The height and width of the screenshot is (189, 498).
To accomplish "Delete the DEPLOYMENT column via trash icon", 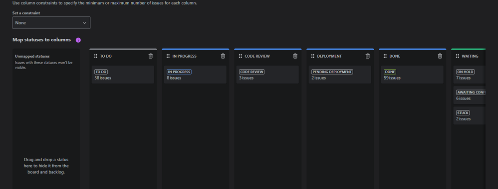I will 367,56.
